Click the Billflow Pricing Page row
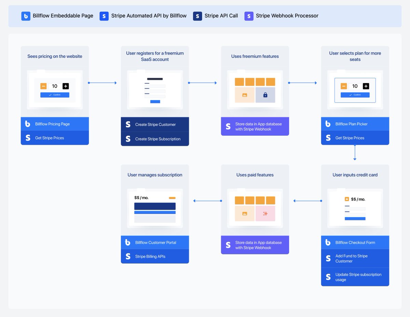Screen dimensions: 410x317 (55, 124)
